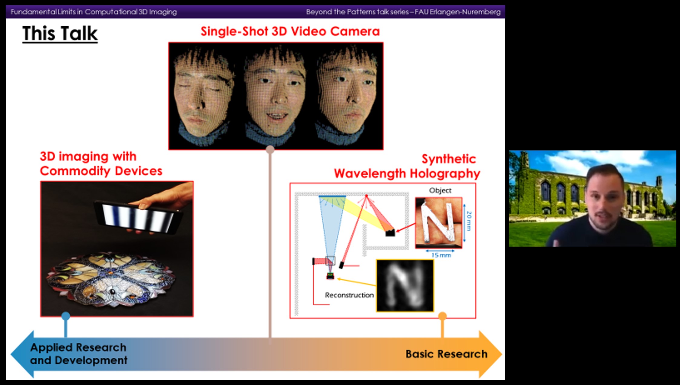This screenshot has width=680, height=385.
Task: Click 'Beyond the Patterns talk series' header text
Action: 357,12
